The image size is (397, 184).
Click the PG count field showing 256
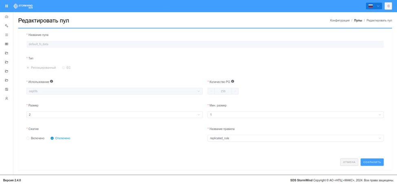[223, 91]
